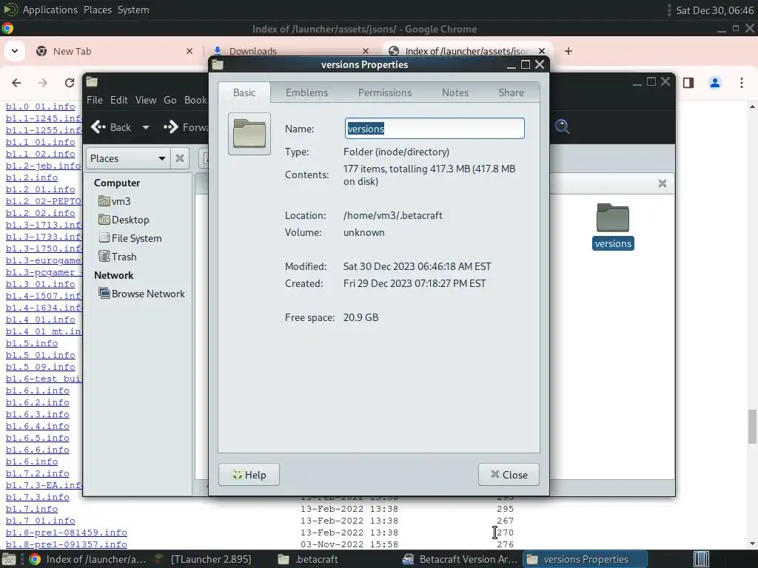Screen dimensions: 758x568
Task: Open Chrome profile icon
Action: point(715,83)
